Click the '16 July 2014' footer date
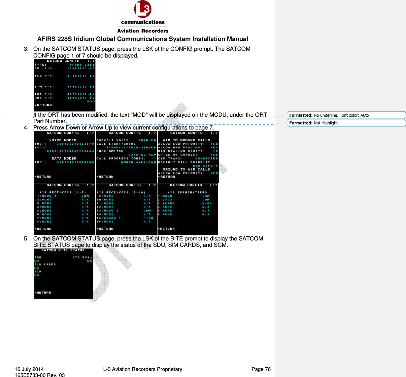Viewport: 406px width, 377px height. point(29,369)
